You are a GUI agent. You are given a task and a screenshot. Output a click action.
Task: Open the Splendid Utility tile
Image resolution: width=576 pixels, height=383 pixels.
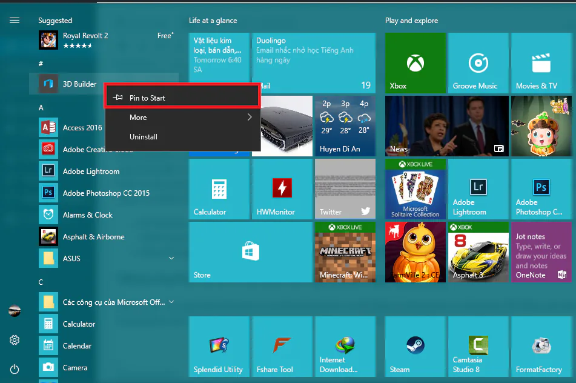[x=219, y=347]
